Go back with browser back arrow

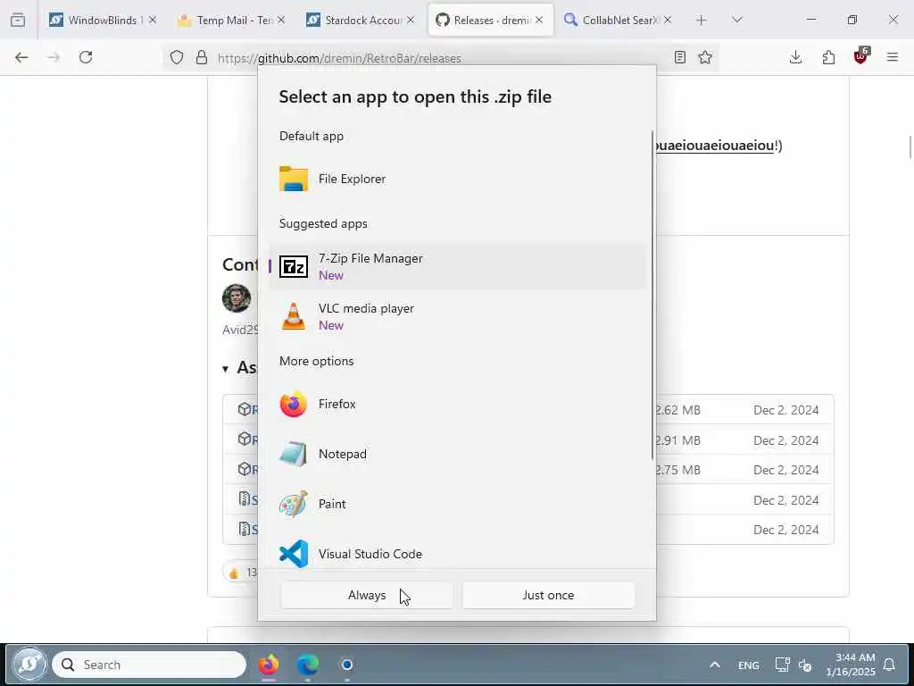coord(21,57)
